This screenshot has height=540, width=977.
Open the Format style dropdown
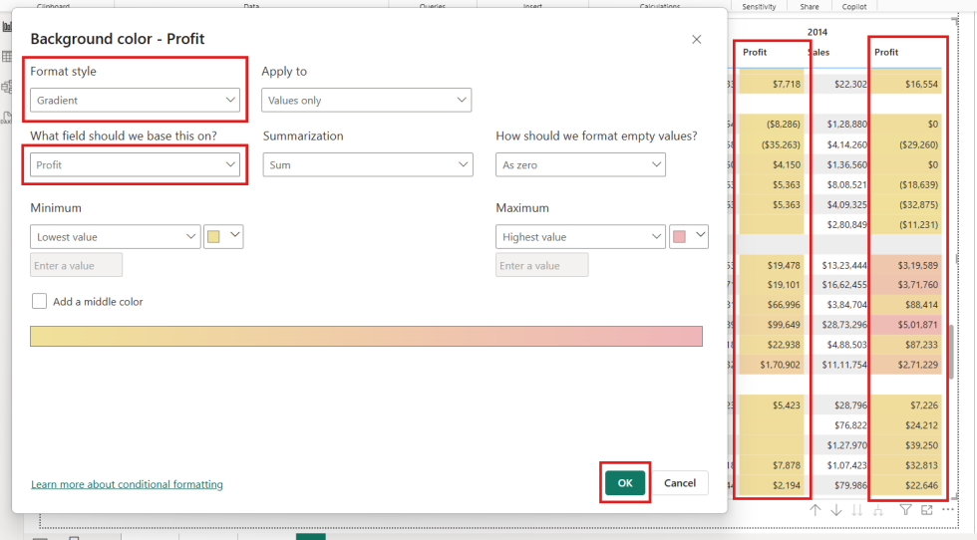tap(134, 101)
